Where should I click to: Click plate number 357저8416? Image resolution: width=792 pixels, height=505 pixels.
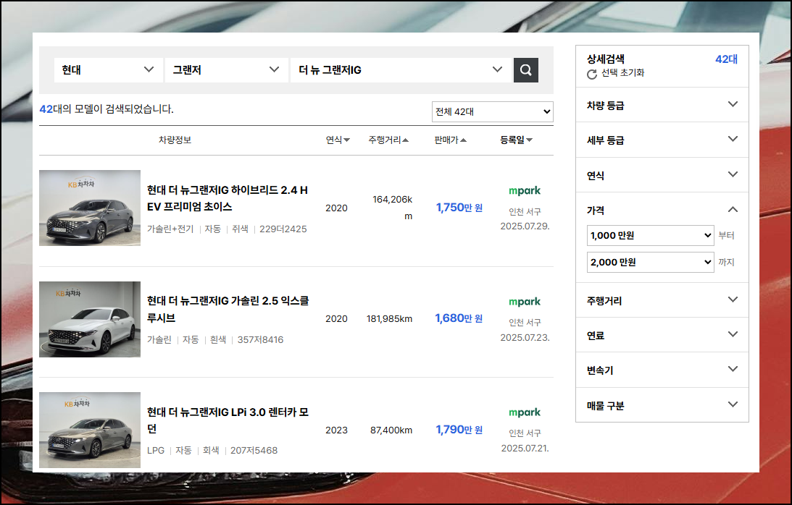[261, 340]
